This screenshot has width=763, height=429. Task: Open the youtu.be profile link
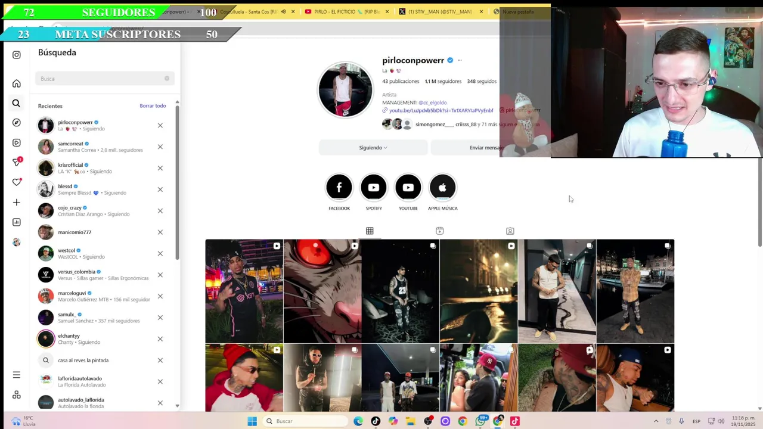441,110
